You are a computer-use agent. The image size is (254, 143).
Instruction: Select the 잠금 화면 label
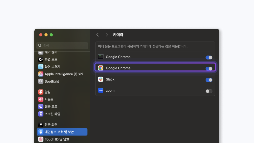coord(51,124)
